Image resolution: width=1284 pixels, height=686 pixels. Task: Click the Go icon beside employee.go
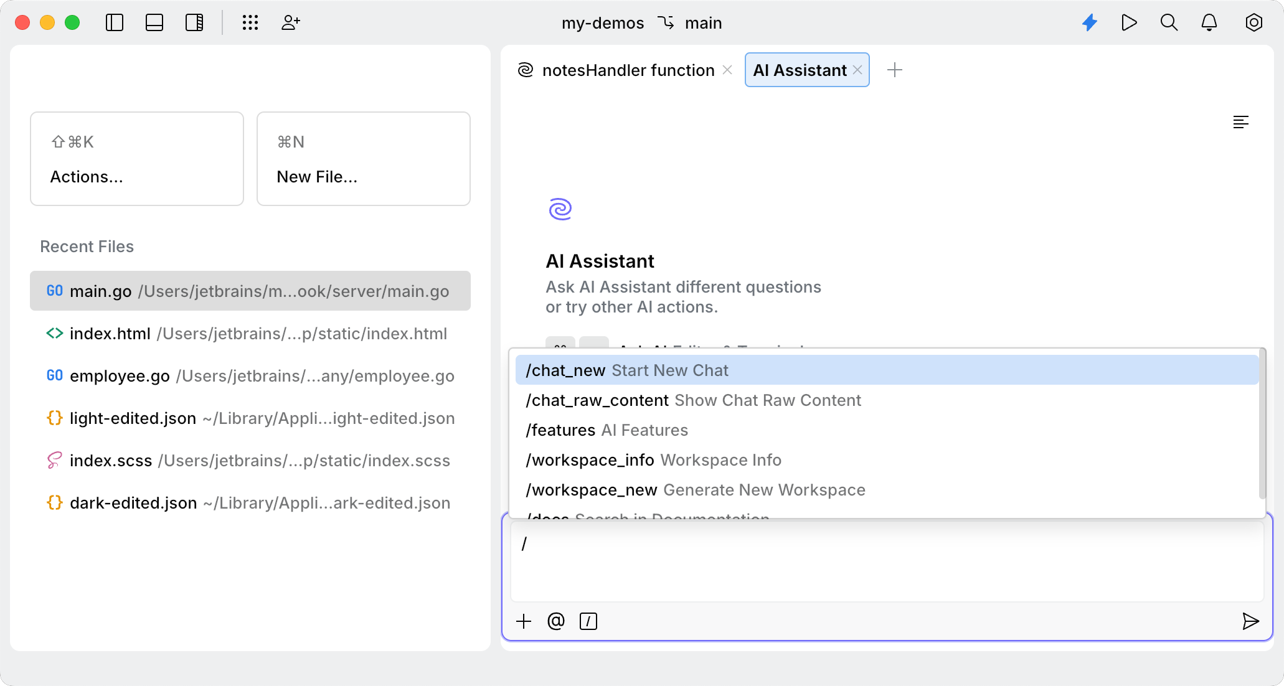tap(55, 375)
